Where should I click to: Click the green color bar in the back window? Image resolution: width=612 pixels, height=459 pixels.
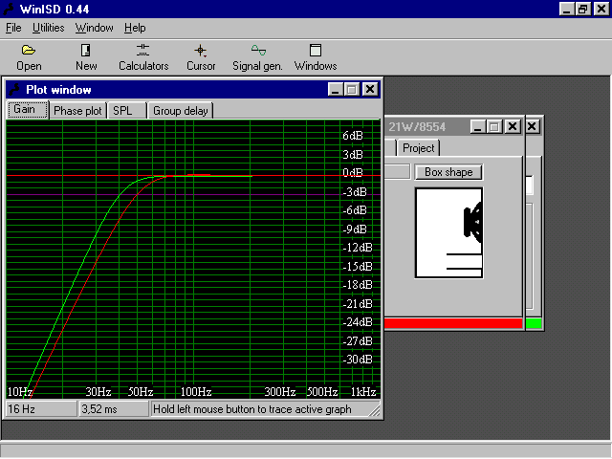[x=534, y=323]
